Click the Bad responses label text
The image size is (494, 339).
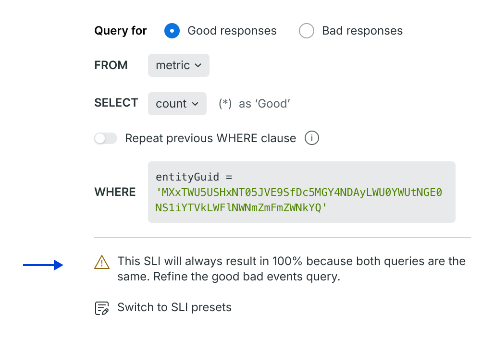coord(362,31)
